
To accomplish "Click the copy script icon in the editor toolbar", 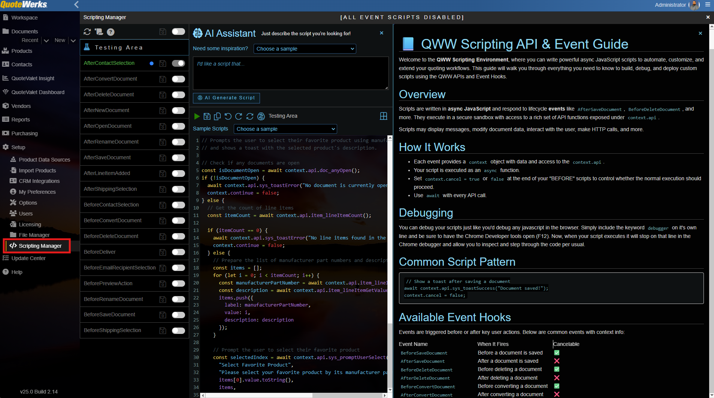I will (x=217, y=116).
